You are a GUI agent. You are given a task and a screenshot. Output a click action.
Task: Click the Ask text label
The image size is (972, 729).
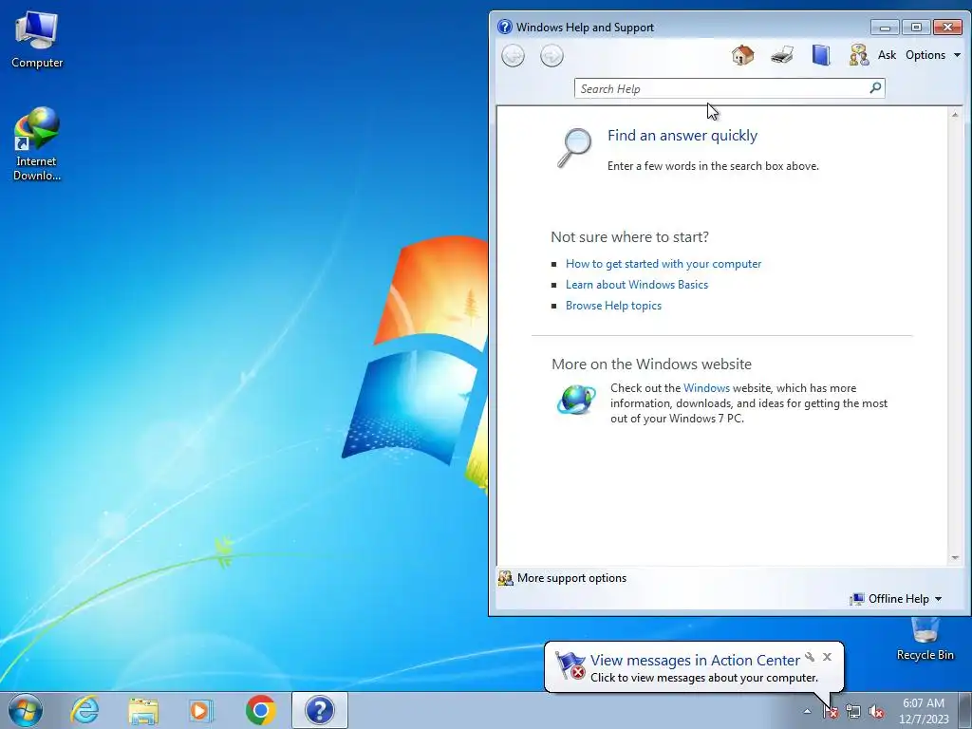click(x=887, y=54)
